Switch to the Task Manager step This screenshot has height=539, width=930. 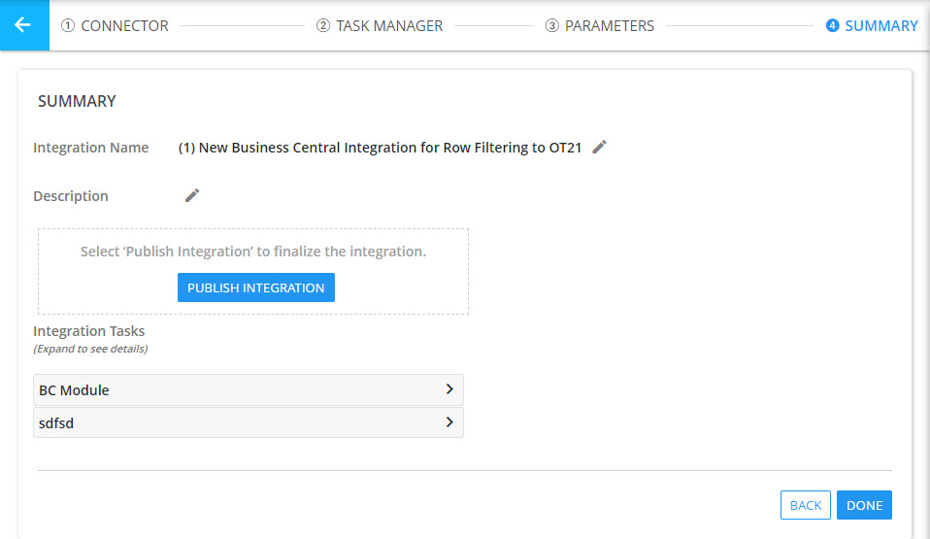click(x=388, y=26)
